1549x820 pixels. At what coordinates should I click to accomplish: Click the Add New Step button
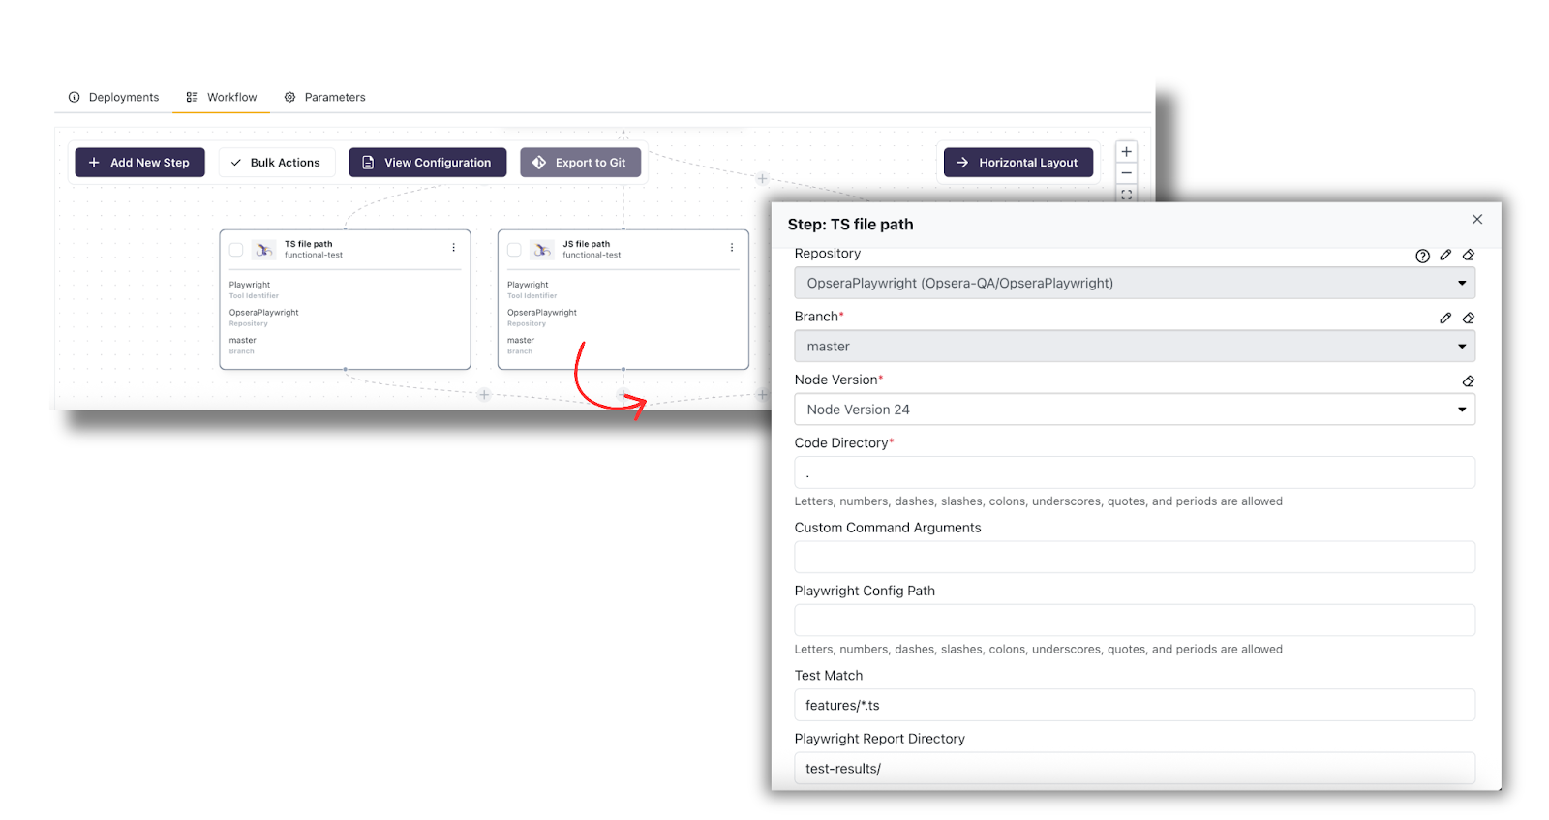click(139, 163)
